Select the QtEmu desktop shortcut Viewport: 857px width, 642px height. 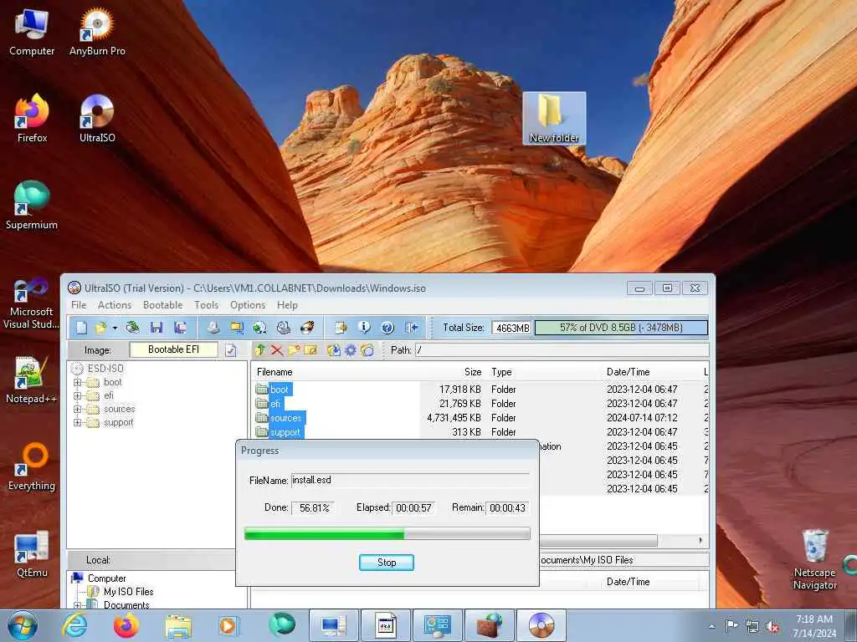pyautogui.click(x=32, y=553)
